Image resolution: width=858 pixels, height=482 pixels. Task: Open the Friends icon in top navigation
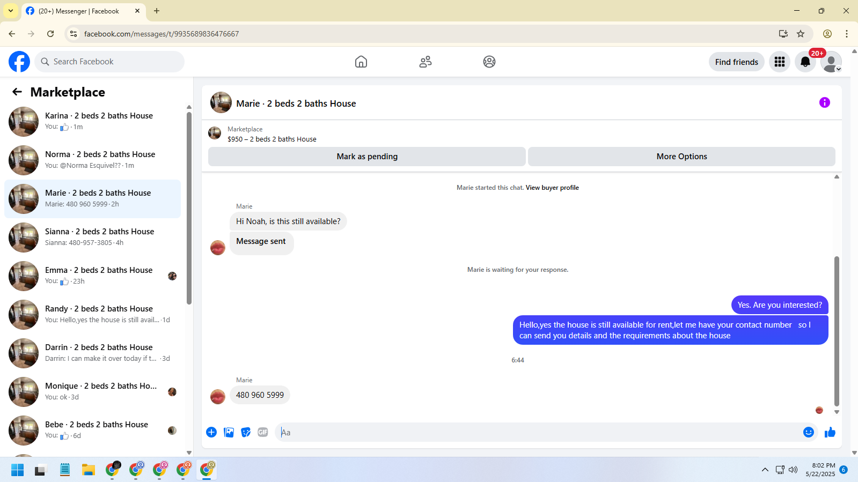tap(426, 62)
